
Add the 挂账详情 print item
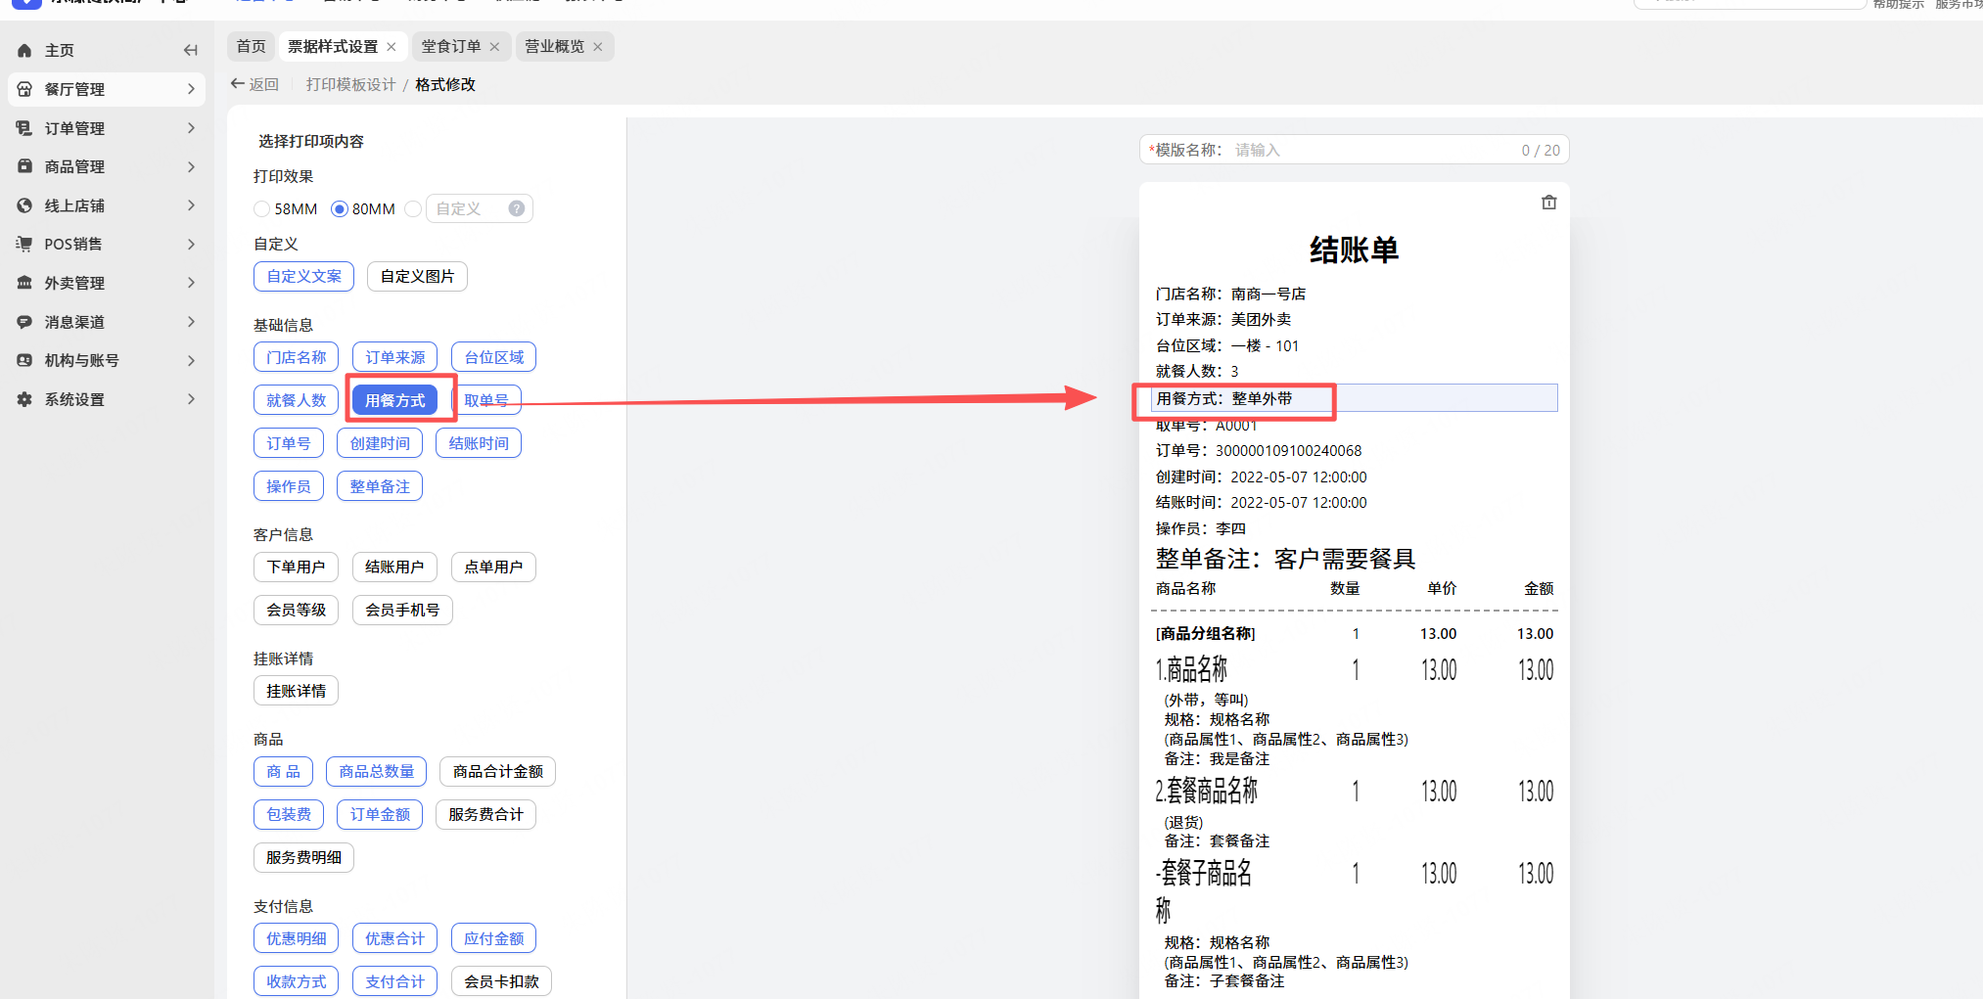point(297,692)
